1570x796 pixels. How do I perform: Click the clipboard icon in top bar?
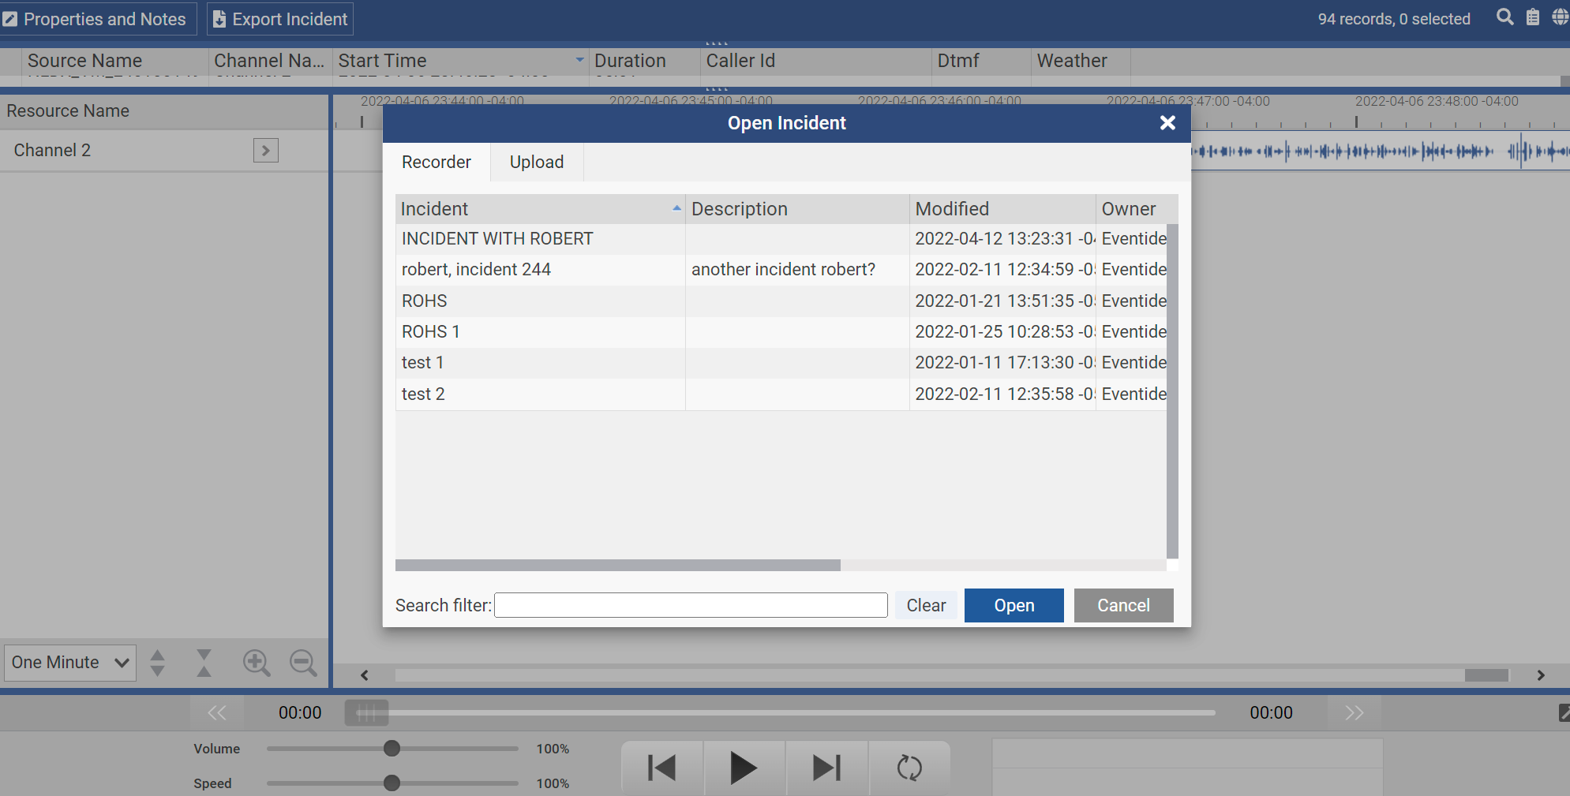click(1532, 17)
